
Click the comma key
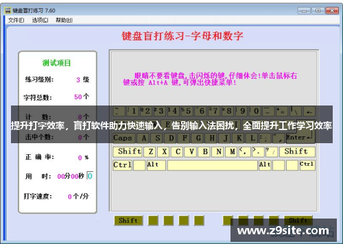pos(245,151)
